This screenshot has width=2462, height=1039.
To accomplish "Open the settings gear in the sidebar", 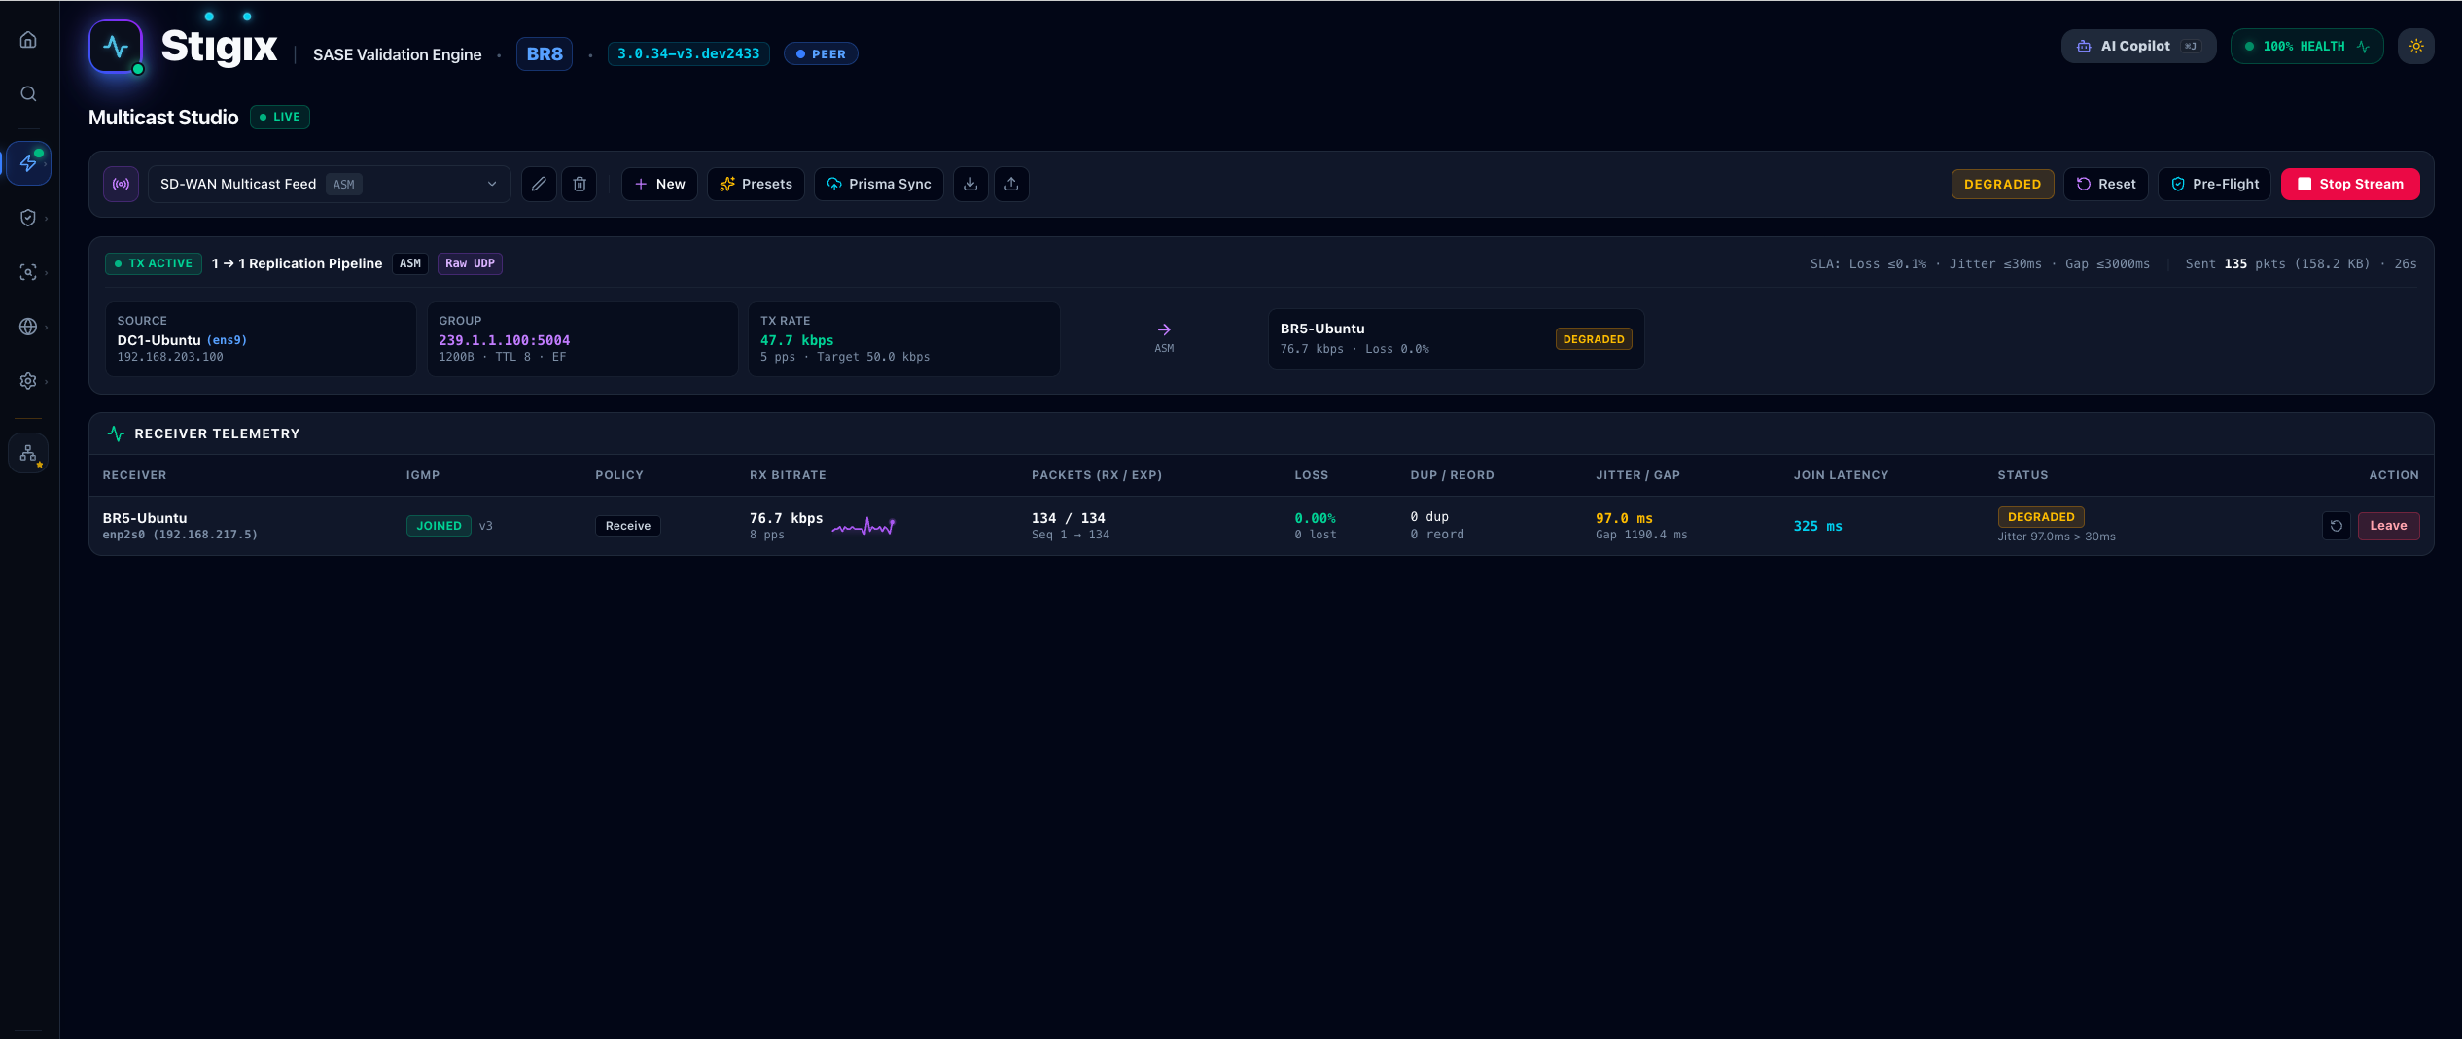I will coord(28,381).
